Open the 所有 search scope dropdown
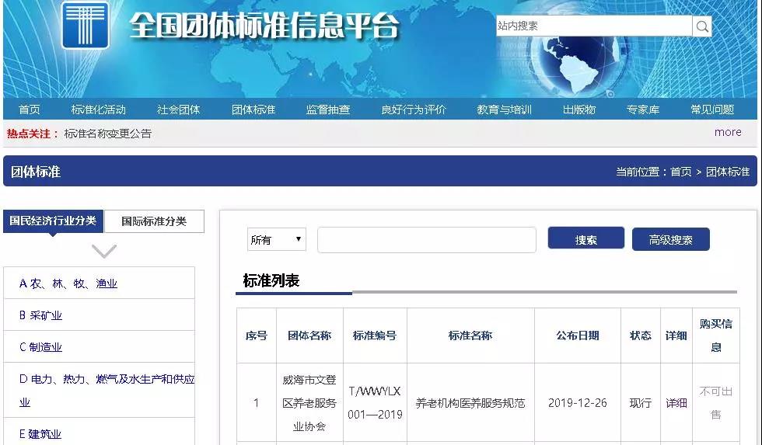762x445 pixels. point(277,239)
